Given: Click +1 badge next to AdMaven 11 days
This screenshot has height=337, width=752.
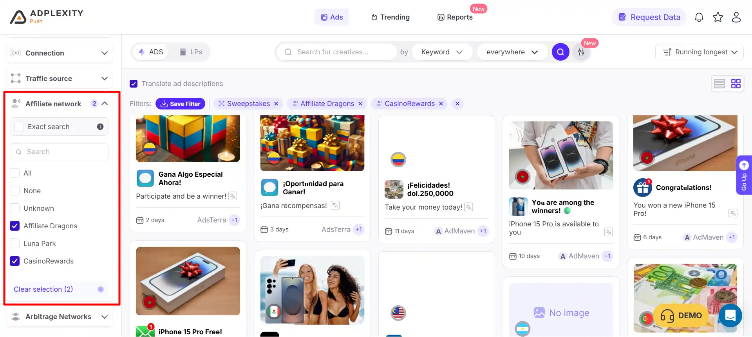Looking at the screenshot, I should [x=483, y=231].
